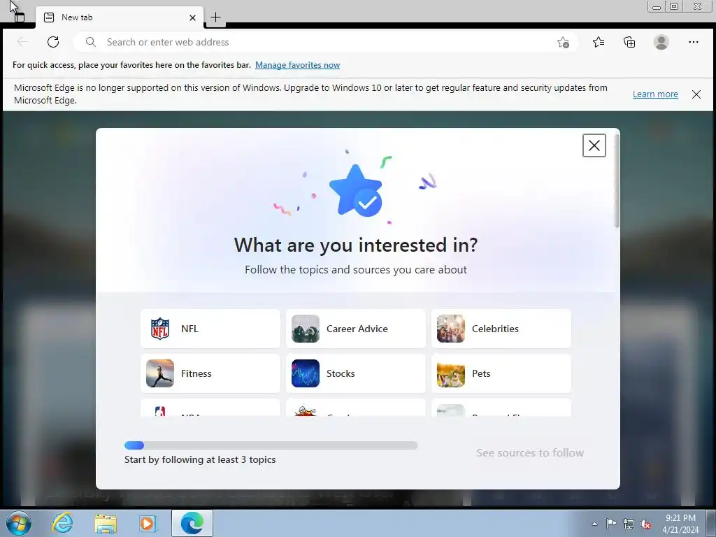This screenshot has height=537, width=716.
Task: Click the muted volume tray icon
Action: (645, 524)
